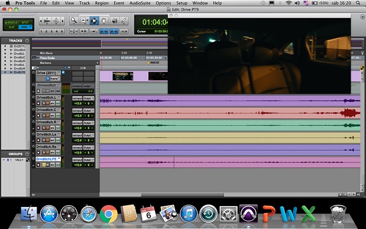The width and height of the screenshot is (366, 229).
Task: Select the Trim tool
Action: pyautogui.click(x=84, y=20)
